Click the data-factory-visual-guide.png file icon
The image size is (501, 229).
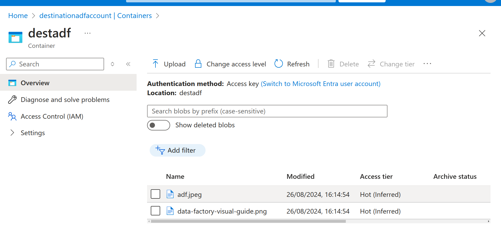[x=170, y=211]
